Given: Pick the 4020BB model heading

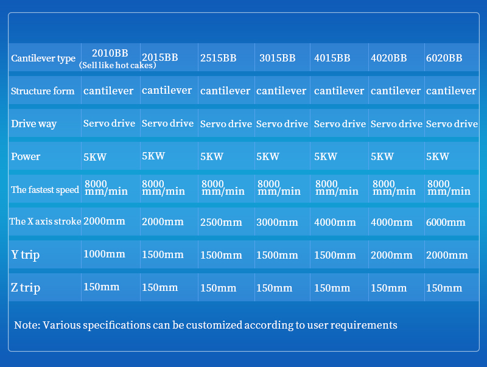Looking at the screenshot, I should (x=389, y=58).
